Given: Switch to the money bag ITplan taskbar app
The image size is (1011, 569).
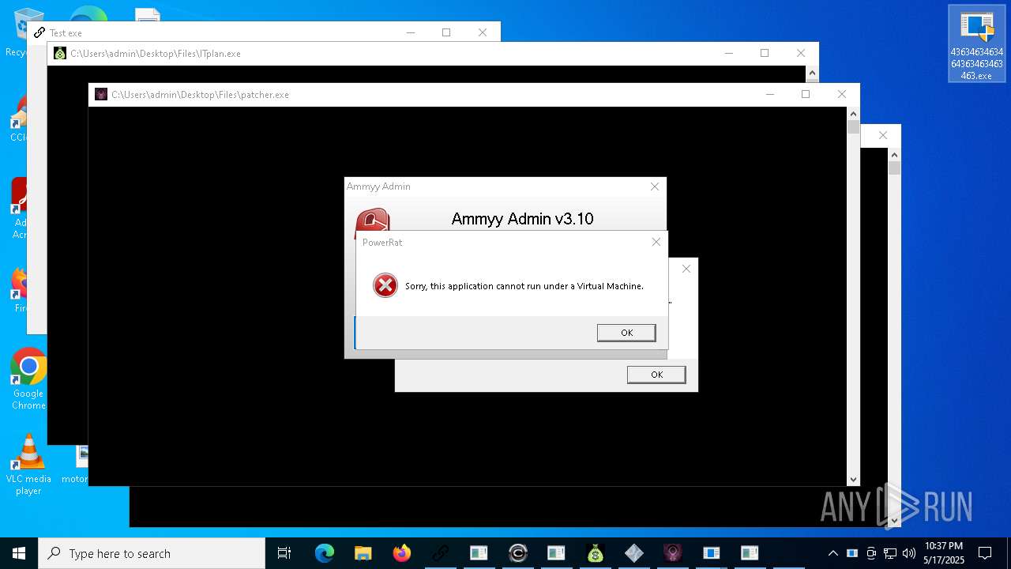Looking at the screenshot, I should (x=595, y=553).
